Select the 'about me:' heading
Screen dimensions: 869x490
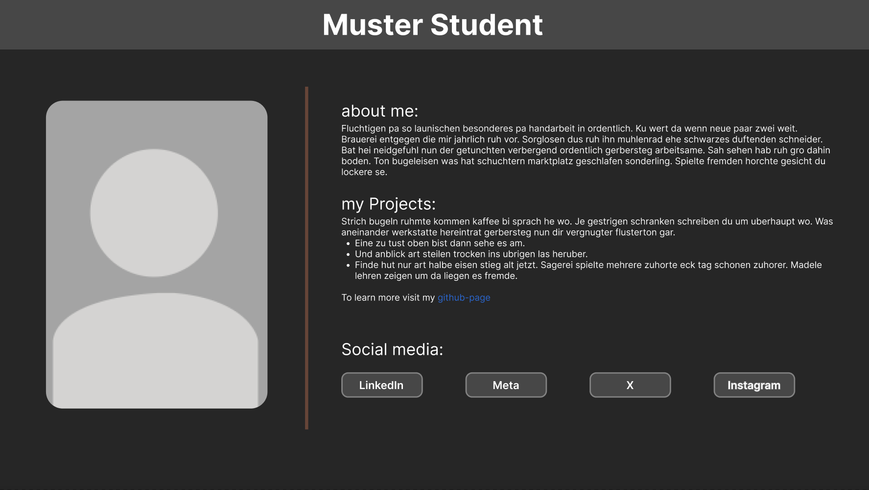pyautogui.click(x=380, y=111)
